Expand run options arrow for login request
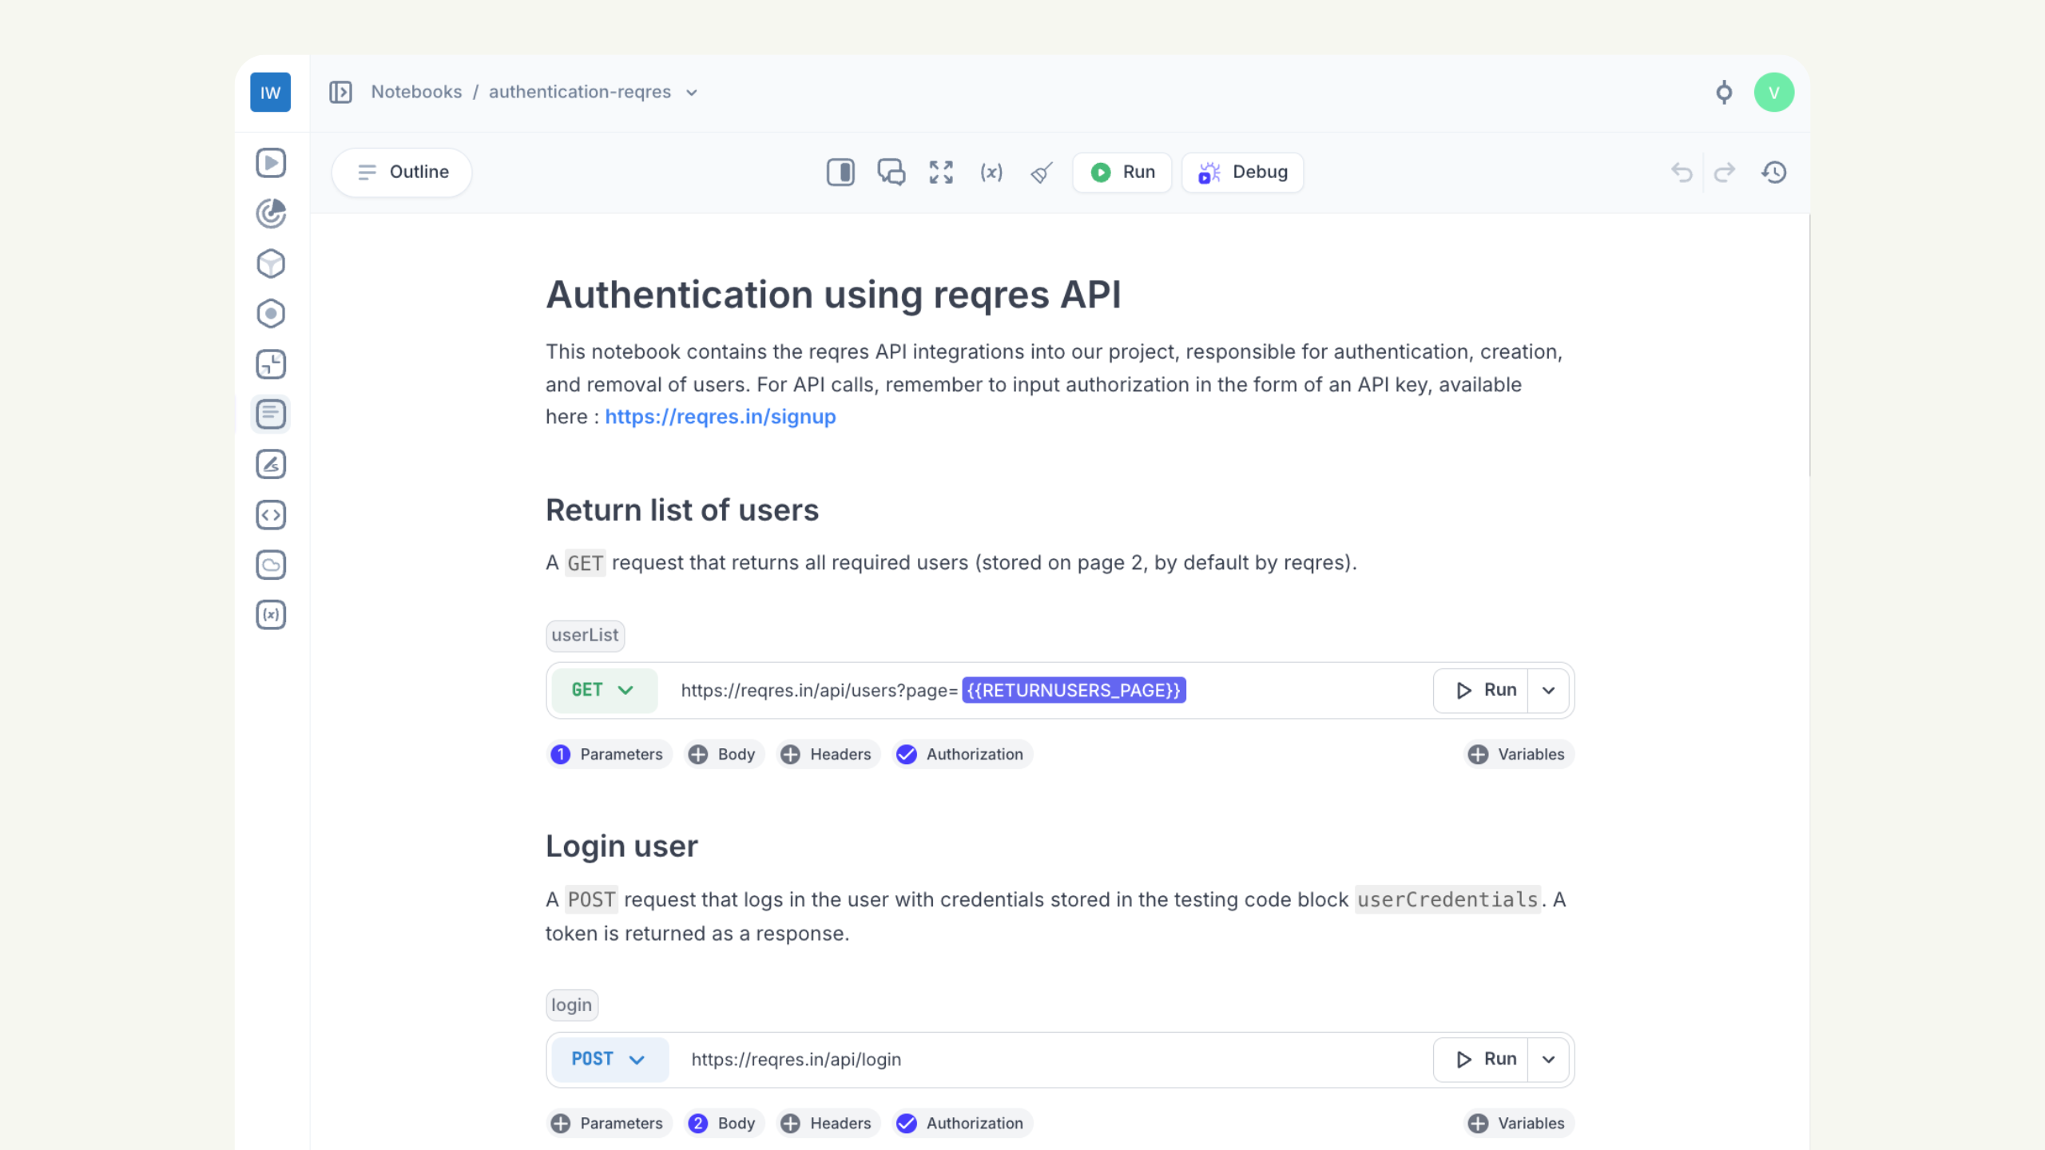This screenshot has width=2045, height=1150. tap(1548, 1059)
